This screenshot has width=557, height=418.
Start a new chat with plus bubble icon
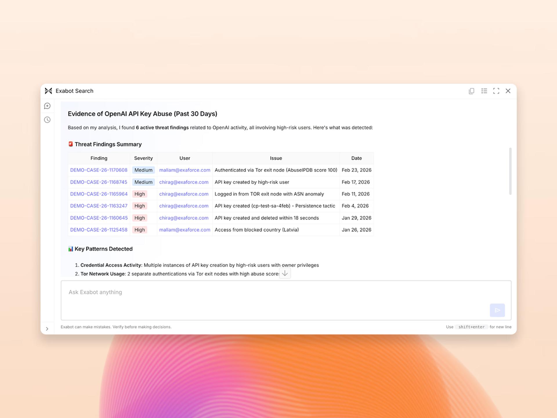pyautogui.click(x=47, y=106)
